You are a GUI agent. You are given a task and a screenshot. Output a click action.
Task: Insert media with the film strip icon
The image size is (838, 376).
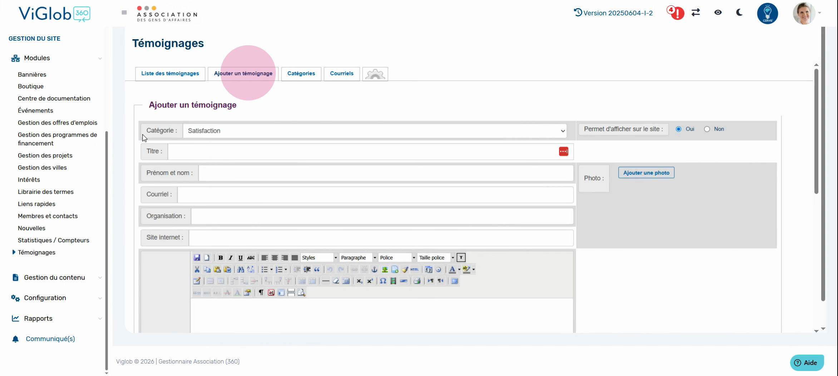click(x=393, y=281)
